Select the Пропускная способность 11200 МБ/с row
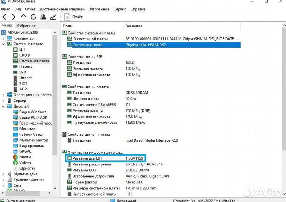286x202 pixels. pos(154,123)
